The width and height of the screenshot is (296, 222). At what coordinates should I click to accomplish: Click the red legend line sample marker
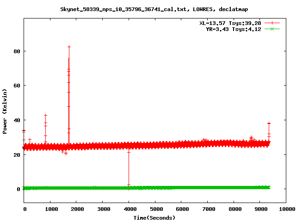click(272, 23)
